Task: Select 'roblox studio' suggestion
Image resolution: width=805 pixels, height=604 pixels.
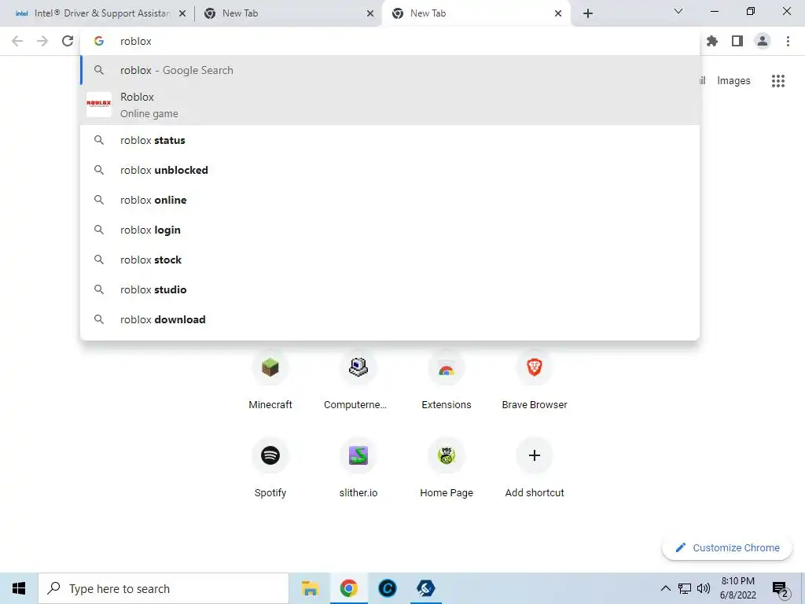Action: [x=390, y=289]
